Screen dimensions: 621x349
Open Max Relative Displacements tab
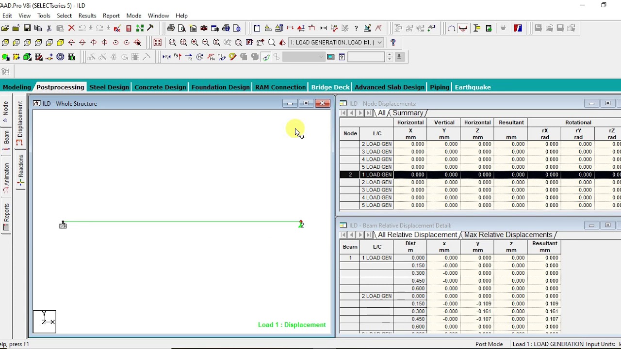508,235
